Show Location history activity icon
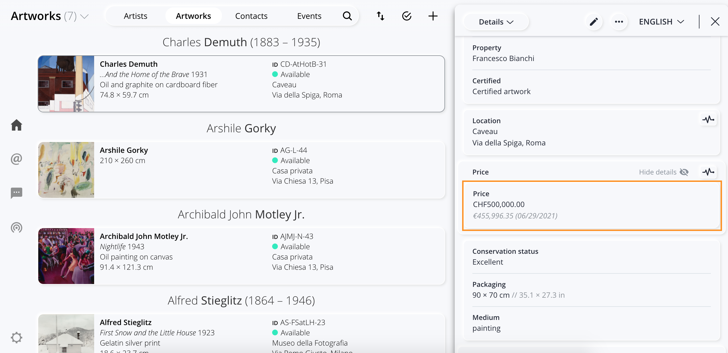This screenshot has width=728, height=353. (708, 119)
